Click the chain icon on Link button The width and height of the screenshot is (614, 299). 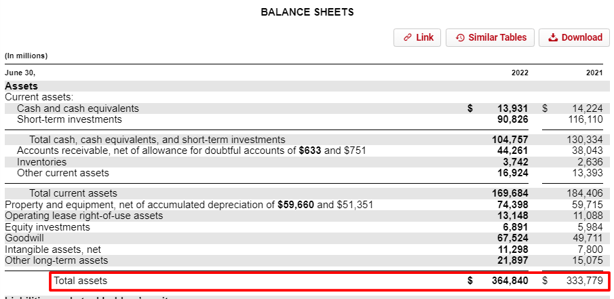point(407,38)
